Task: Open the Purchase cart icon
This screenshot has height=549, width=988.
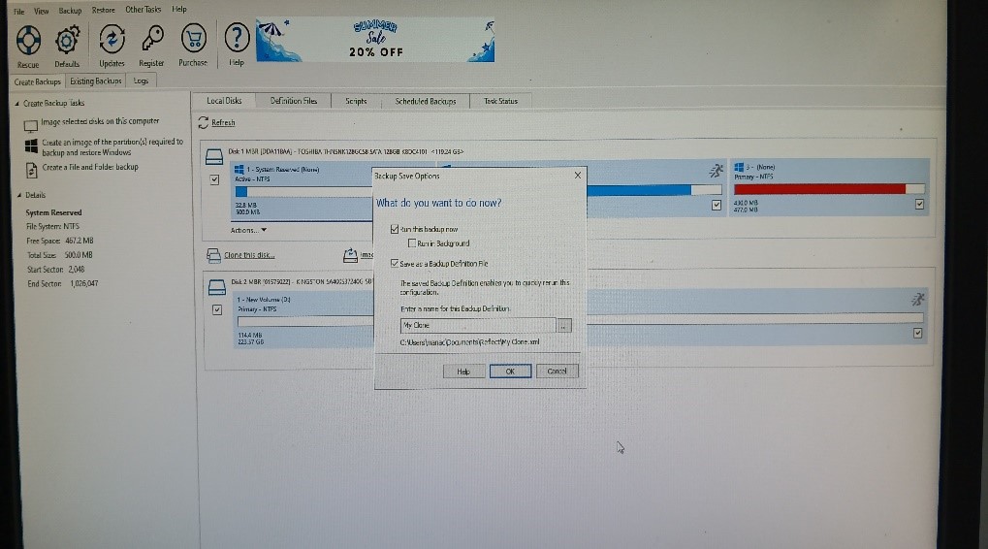Action: tap(193, 41)
